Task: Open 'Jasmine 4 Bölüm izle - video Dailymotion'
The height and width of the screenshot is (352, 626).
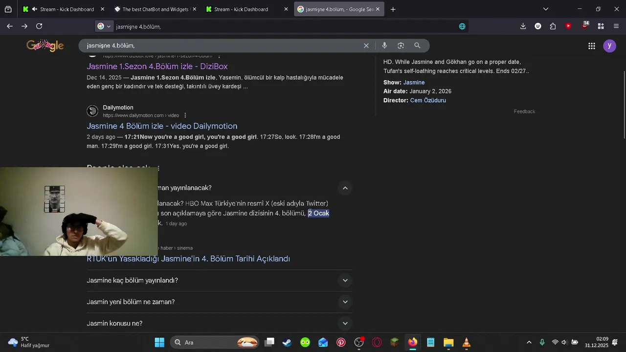Action: pyautogui.click(x=162, y=126)
